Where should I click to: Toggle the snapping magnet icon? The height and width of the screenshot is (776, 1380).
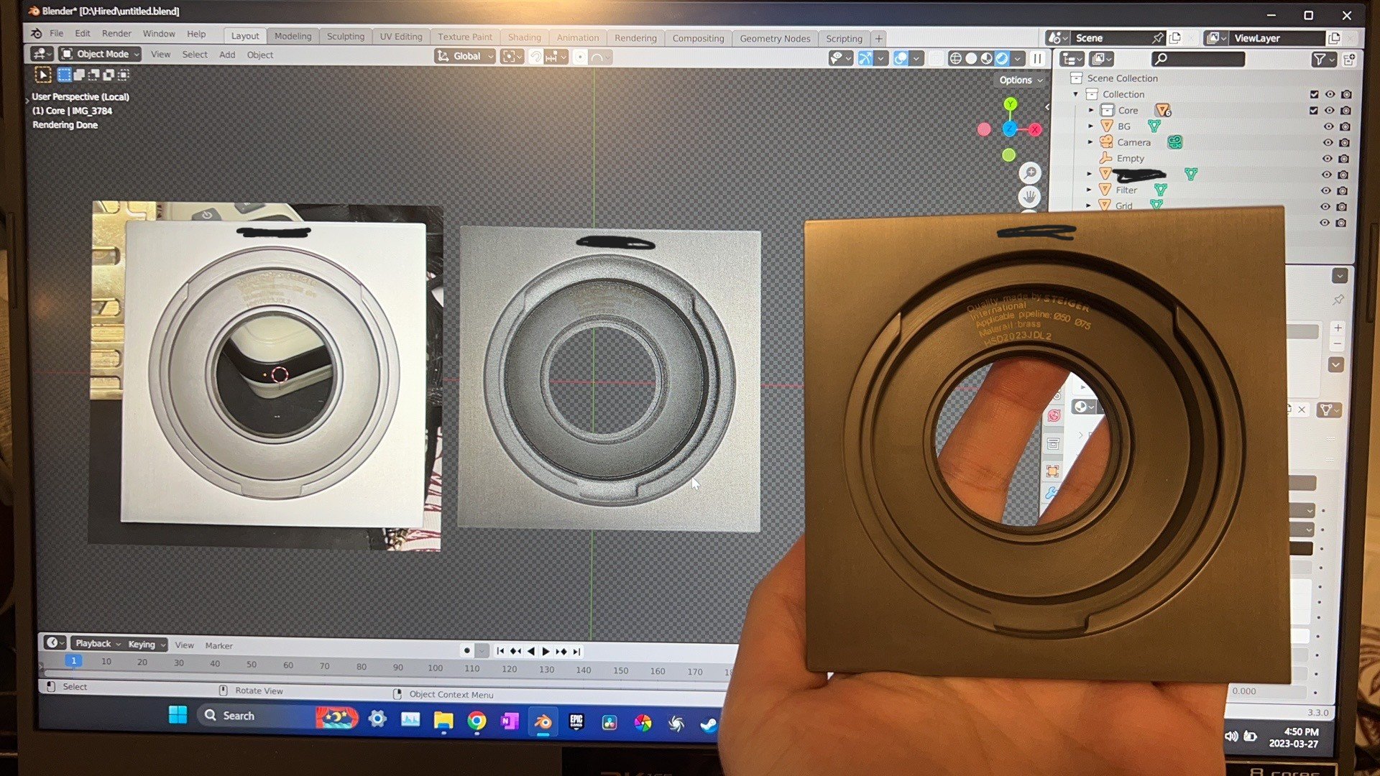point(535,56)
